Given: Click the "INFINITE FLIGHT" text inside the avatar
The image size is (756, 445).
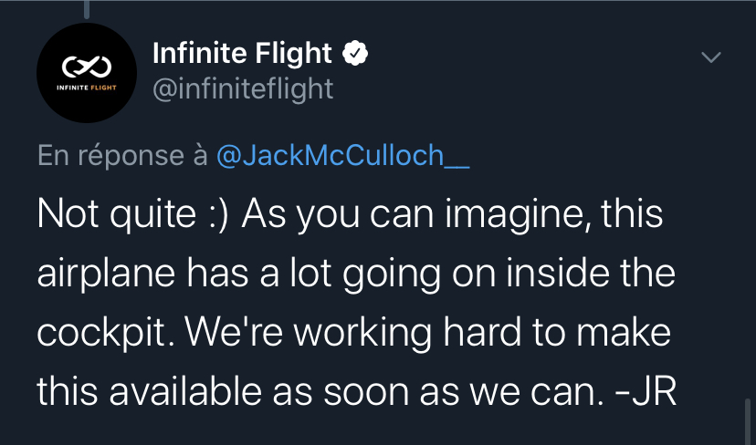Looking at the screenshot, I should (x=87, y=88).
